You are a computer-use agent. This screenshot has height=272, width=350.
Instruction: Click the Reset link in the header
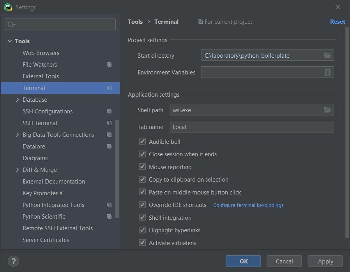tap(338, 22)
